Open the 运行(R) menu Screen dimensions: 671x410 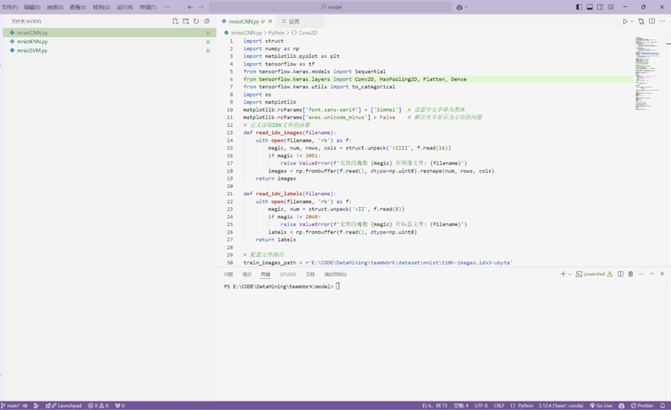[125, 7]
